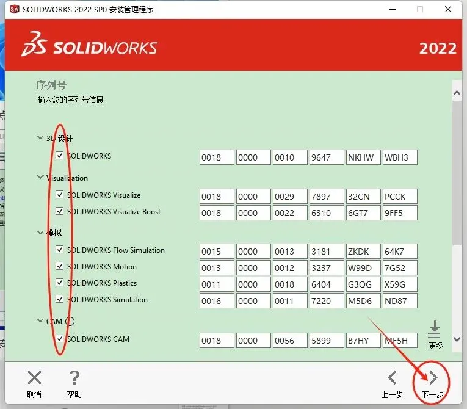Screen dimensions: 467x409
Task: Click SOLIDWORKS serial field NKHW
Action: tap(363, 157)
